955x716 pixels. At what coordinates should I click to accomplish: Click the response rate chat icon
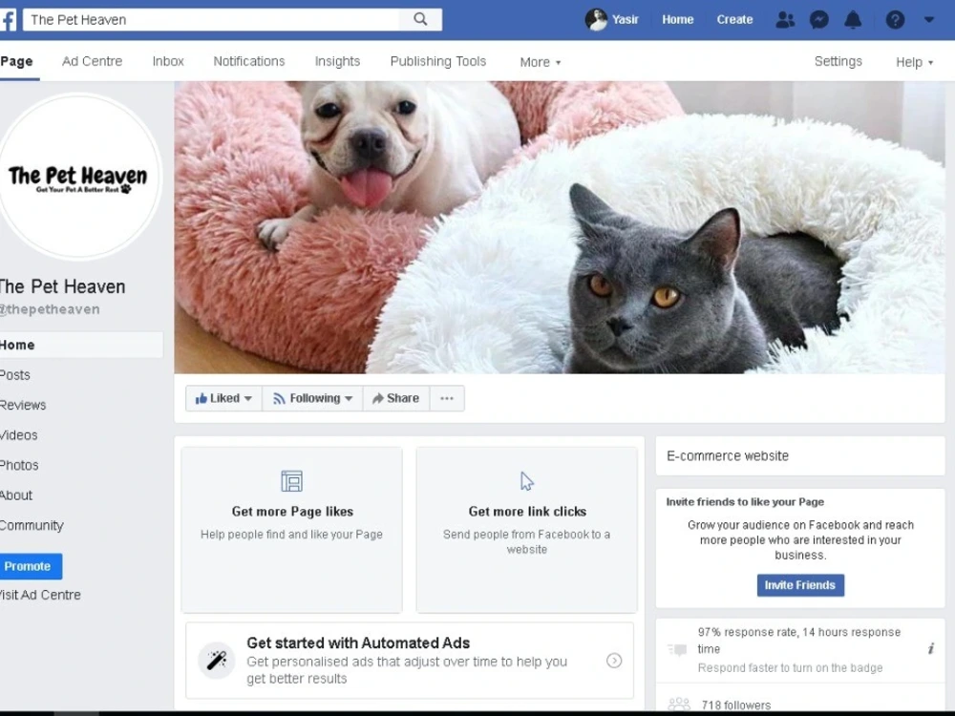pyautogui.click(x=677, y=649)
